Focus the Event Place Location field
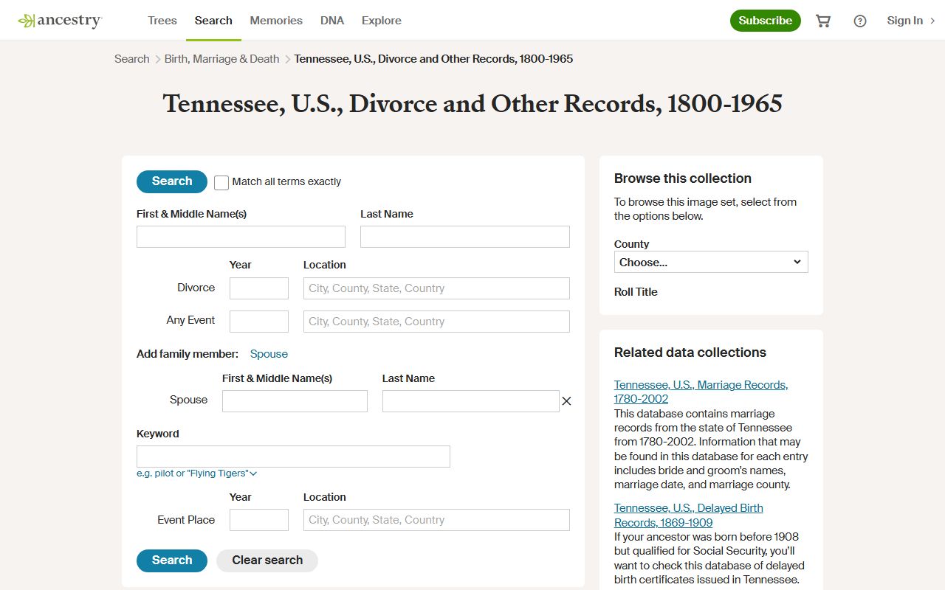 (436, 520)
